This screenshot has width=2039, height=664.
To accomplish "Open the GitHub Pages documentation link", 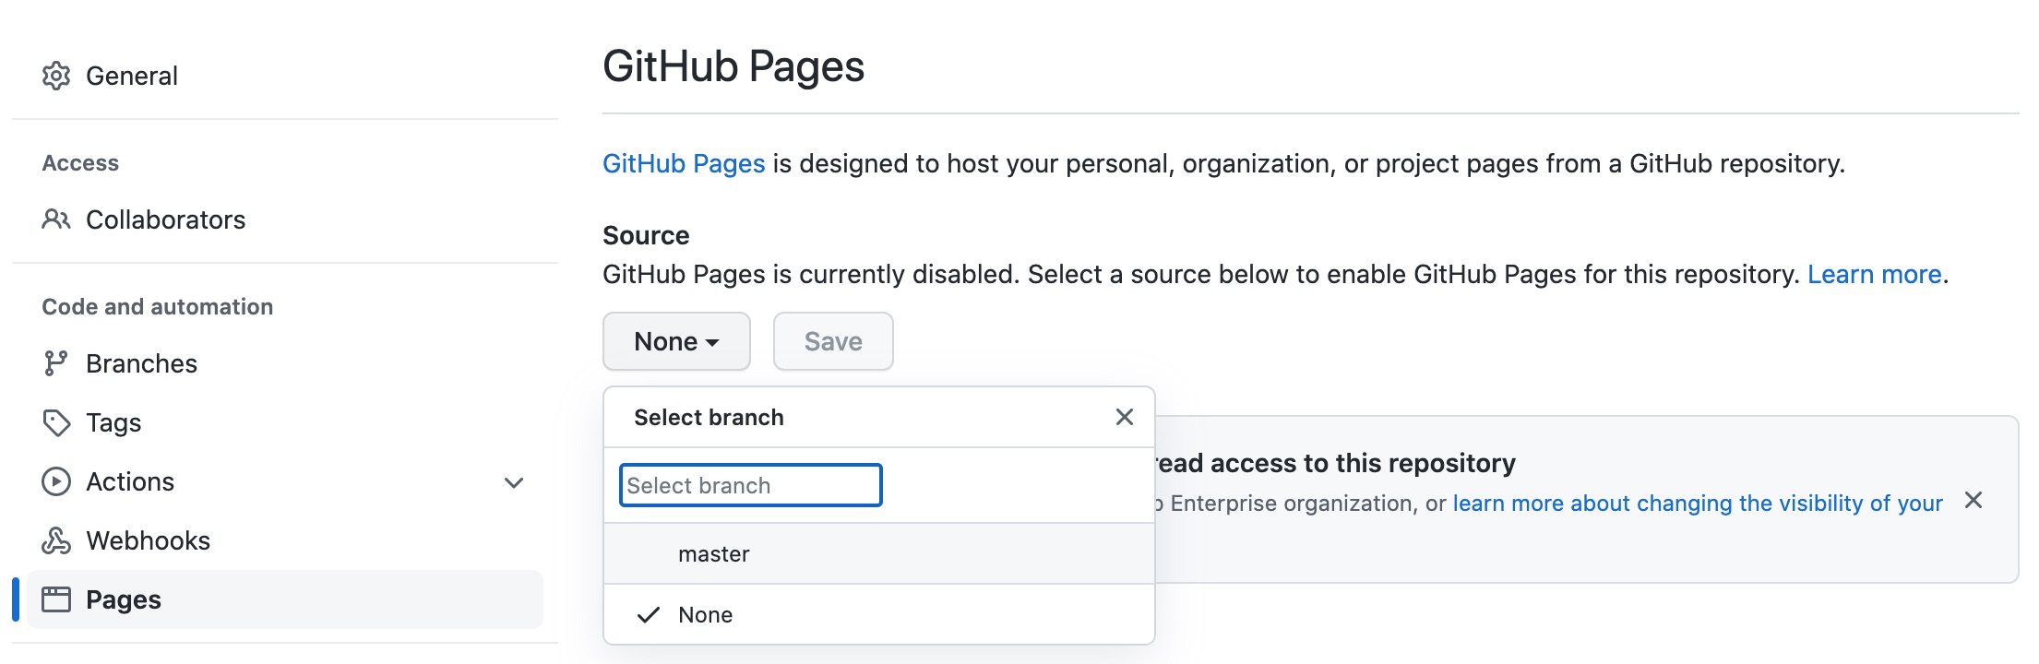I will point(684,163).
